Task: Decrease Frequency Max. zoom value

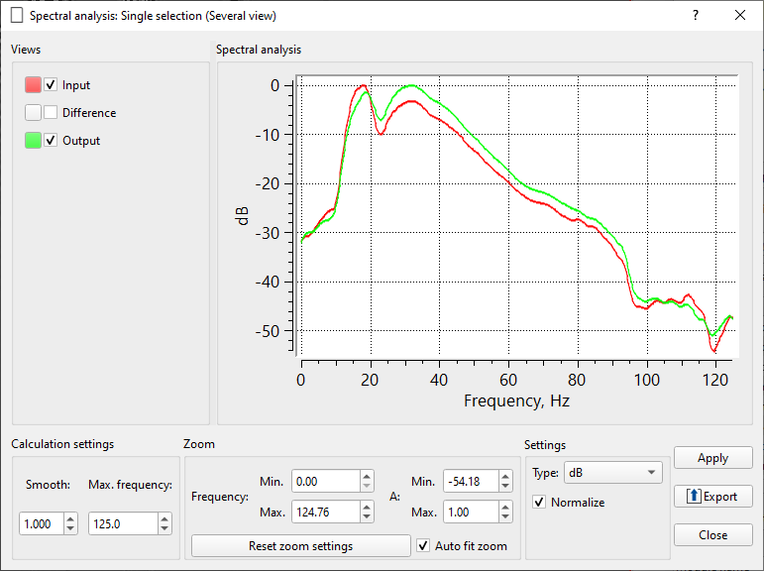Action: pyautogui.click(x=367, y=517)
